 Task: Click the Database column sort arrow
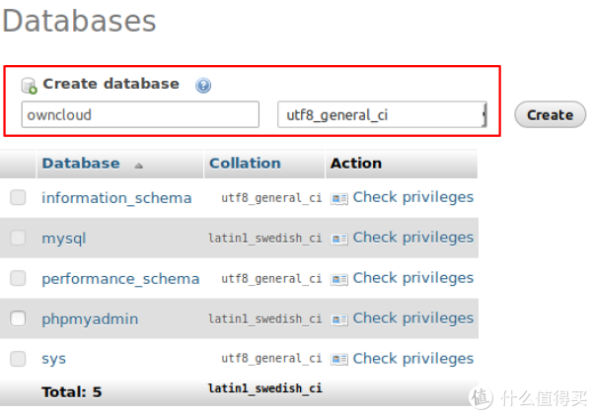point(138,165)
